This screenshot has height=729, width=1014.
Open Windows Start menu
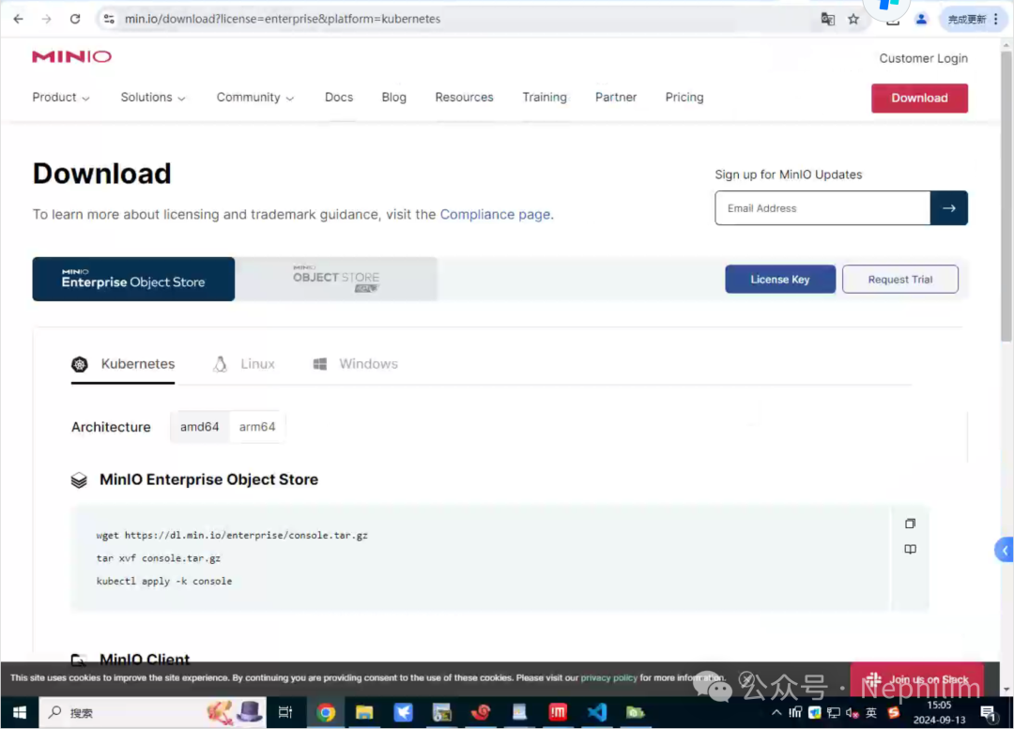click(20, 712)
